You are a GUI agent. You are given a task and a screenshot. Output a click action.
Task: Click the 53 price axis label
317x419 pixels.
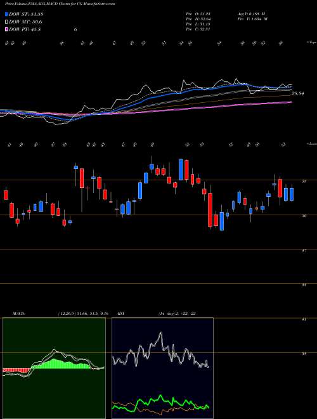304,182
